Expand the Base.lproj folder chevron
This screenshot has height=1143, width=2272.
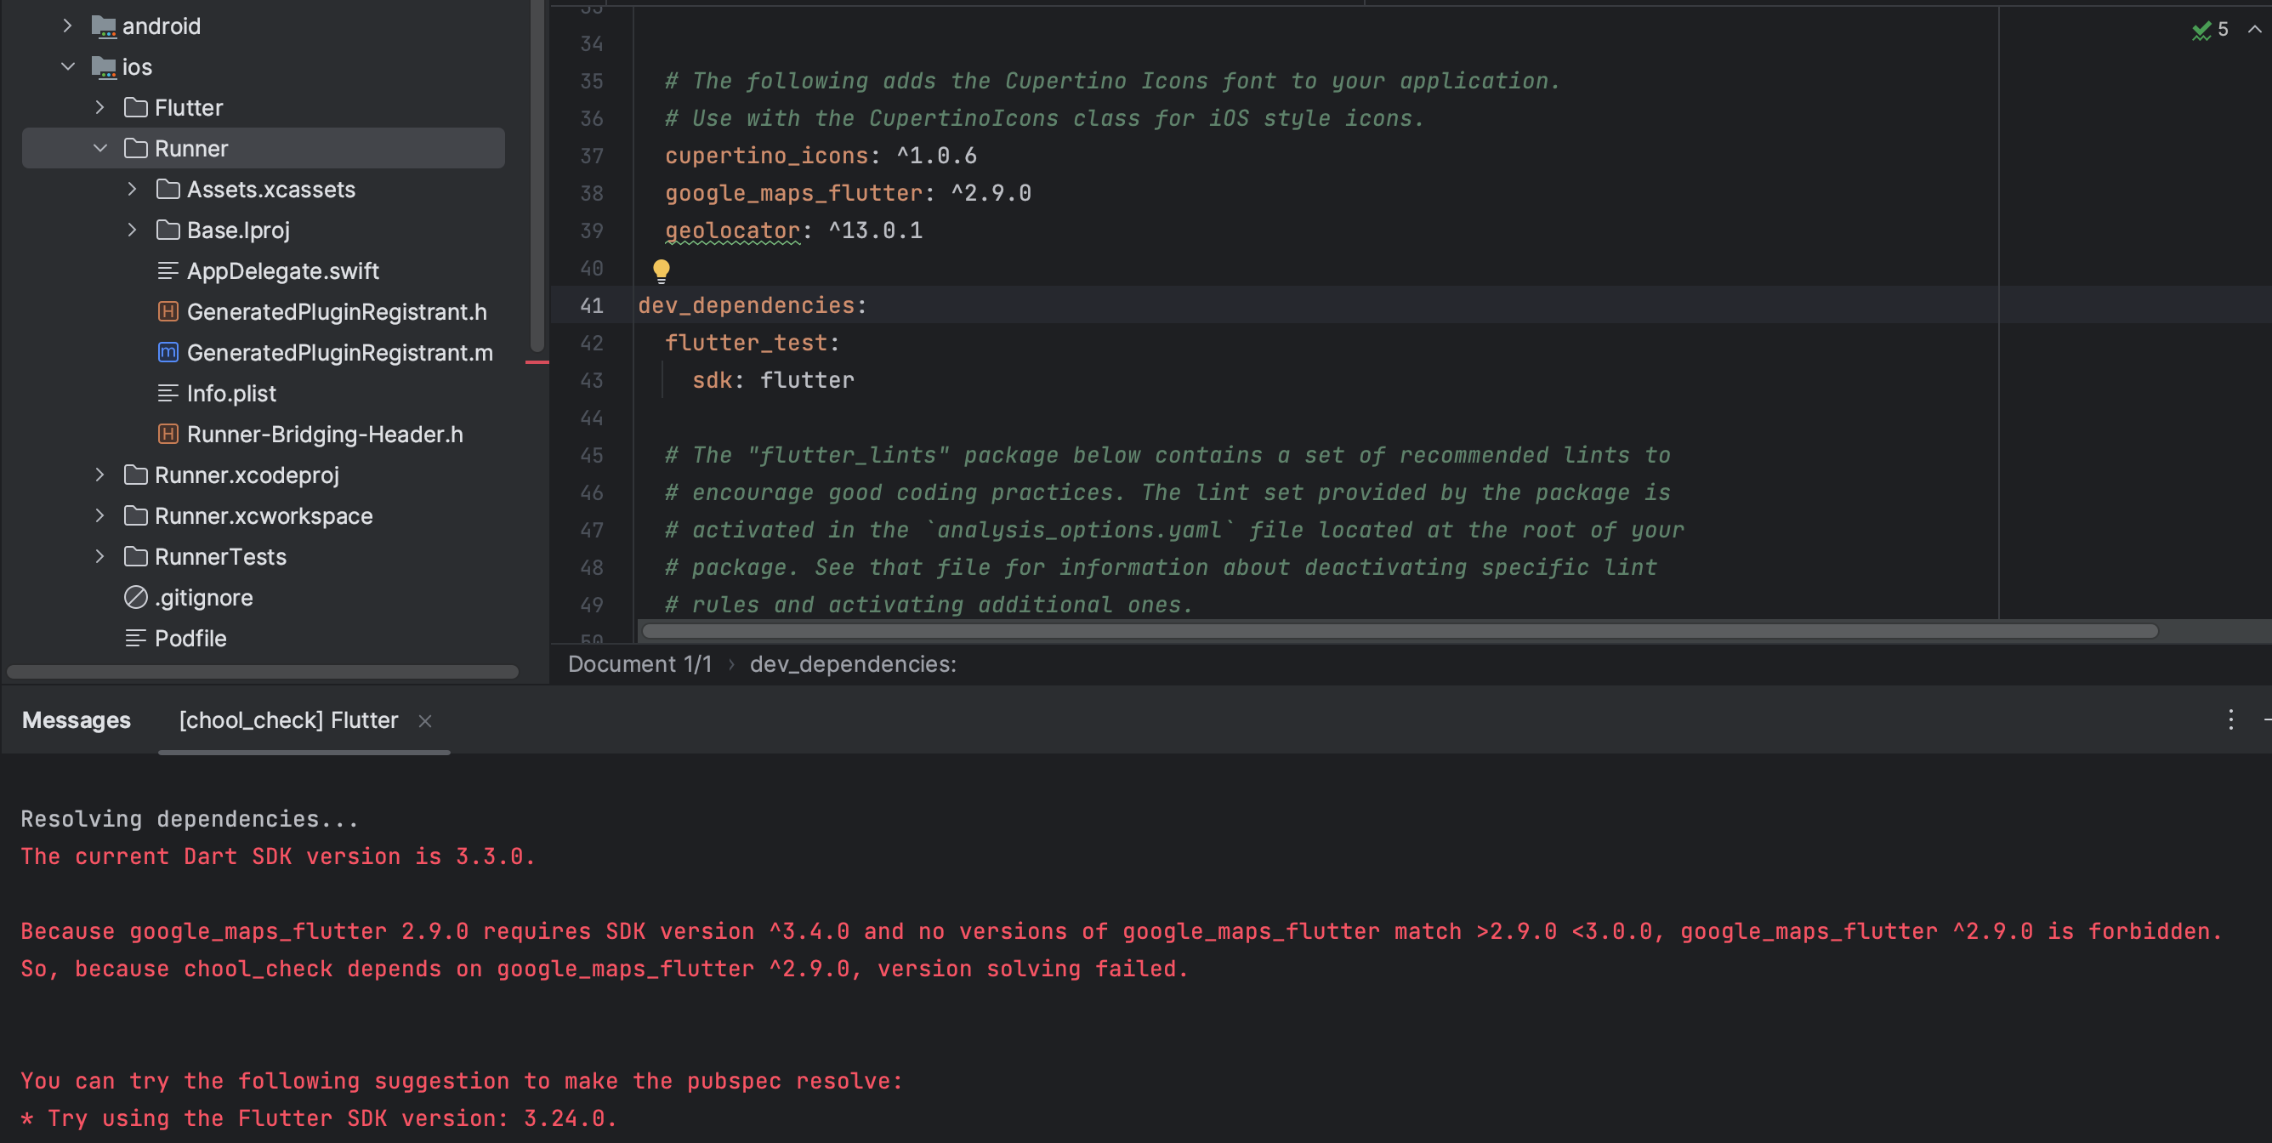133,230
